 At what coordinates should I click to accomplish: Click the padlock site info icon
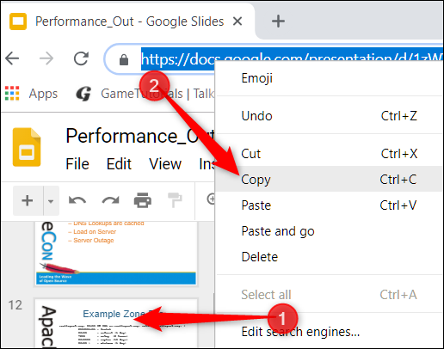[x=124, y=59]
